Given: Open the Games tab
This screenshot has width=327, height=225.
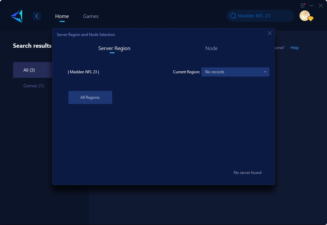Looking at the screenshot, I should click(x=91, y=16).
